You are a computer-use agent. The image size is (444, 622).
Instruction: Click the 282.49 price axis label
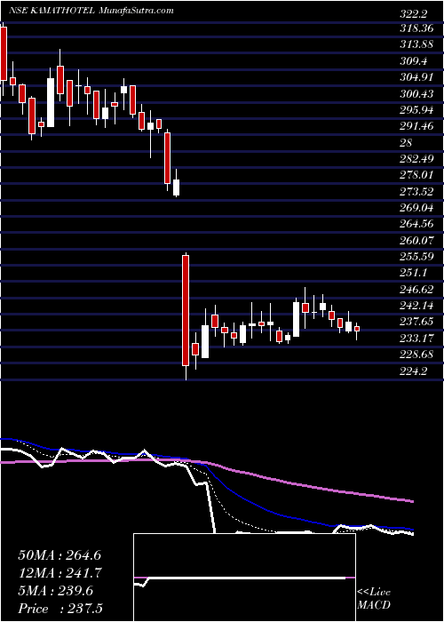(x=417, y=159)
